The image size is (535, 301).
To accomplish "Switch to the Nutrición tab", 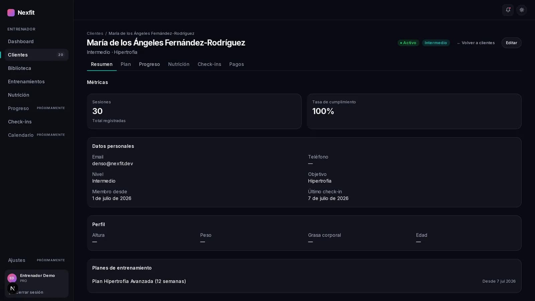I will [x=179, y=64].
